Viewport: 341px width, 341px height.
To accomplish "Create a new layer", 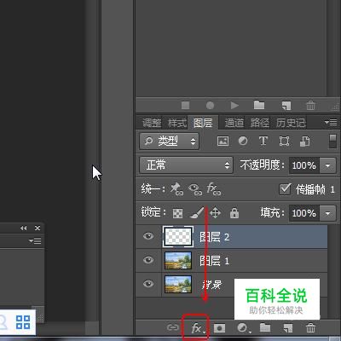I will [x=288, y=328].
